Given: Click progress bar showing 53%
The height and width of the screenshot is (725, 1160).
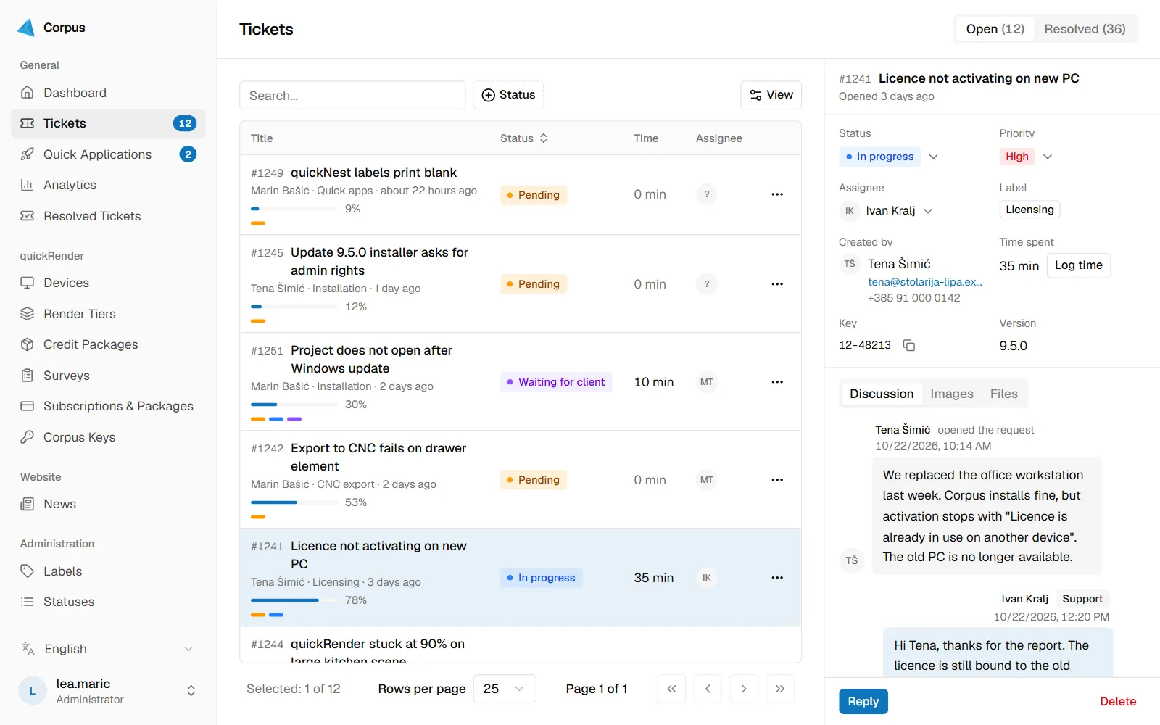Looking at the screenshot, I should coord(294,502).
